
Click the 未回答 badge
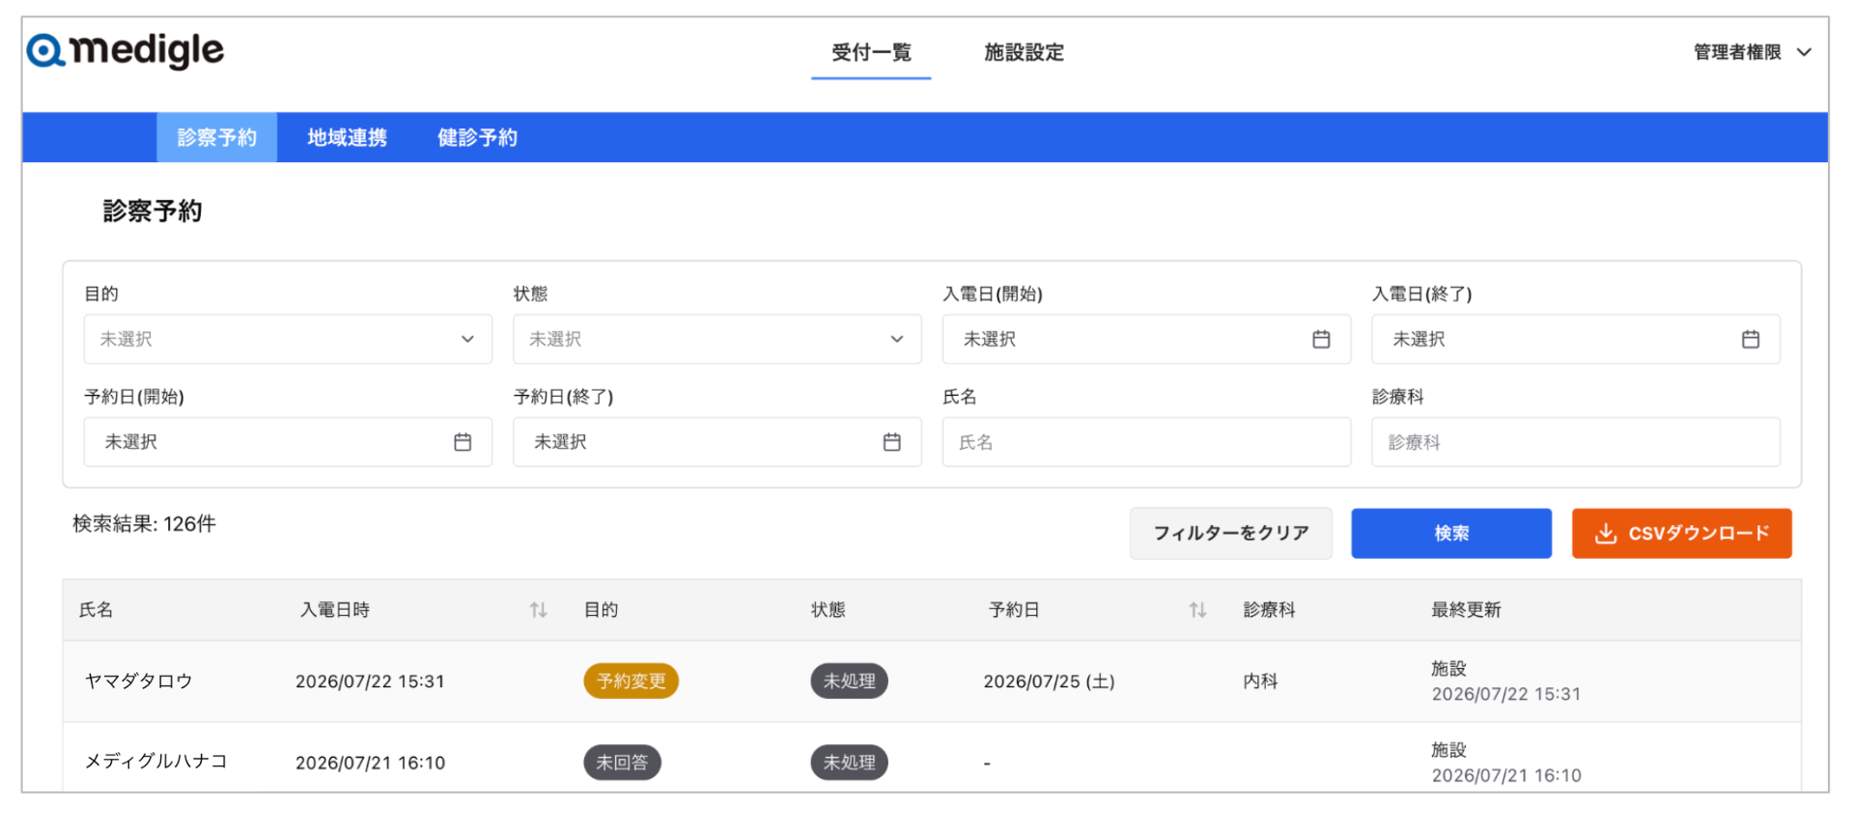(622, 763)
